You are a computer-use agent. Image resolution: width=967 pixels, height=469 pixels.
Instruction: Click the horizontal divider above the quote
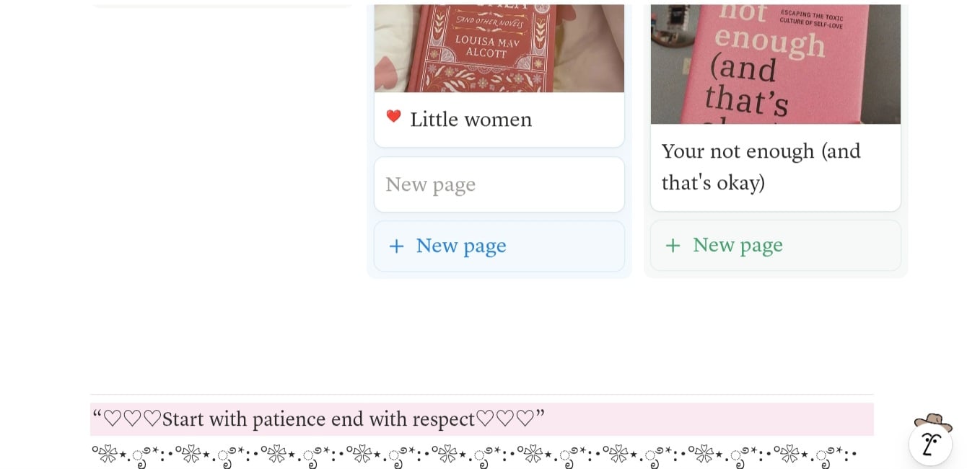(482, 394)
